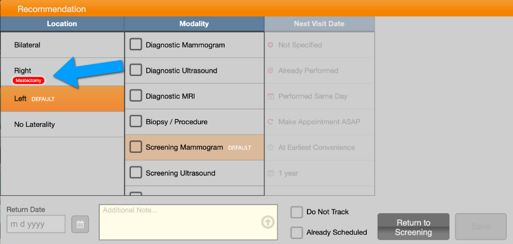The height and width of the screenshot is (244, 513).
Task: Click the upload arrow in the Additional Note box
Action: point(267,222)
